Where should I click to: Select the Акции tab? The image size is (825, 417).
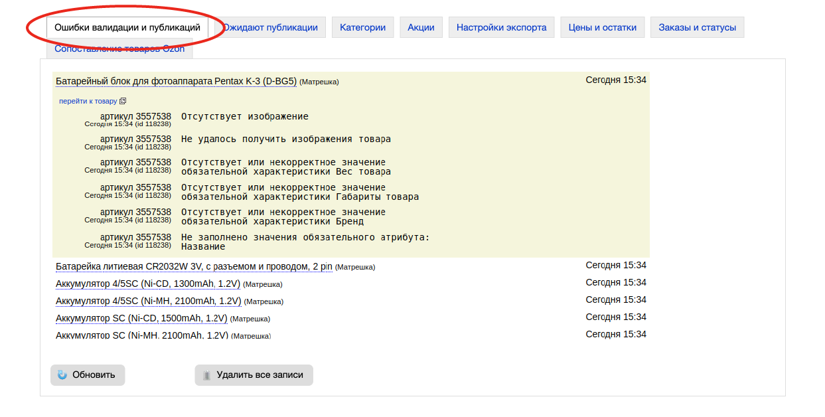tap(421, 27)
